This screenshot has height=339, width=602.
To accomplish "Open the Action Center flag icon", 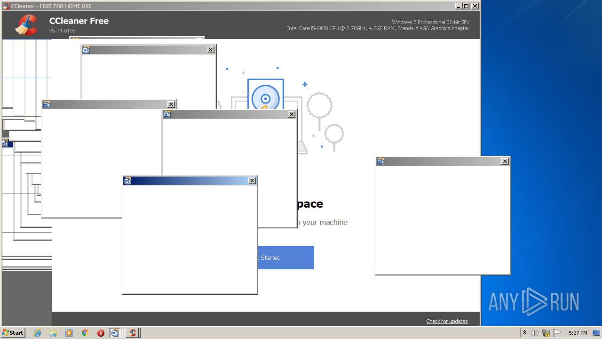I will click(557, 333).
